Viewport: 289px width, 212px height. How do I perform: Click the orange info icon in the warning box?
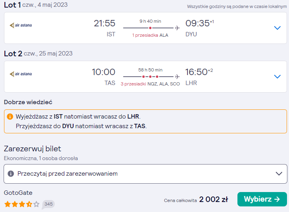[10, 117]
